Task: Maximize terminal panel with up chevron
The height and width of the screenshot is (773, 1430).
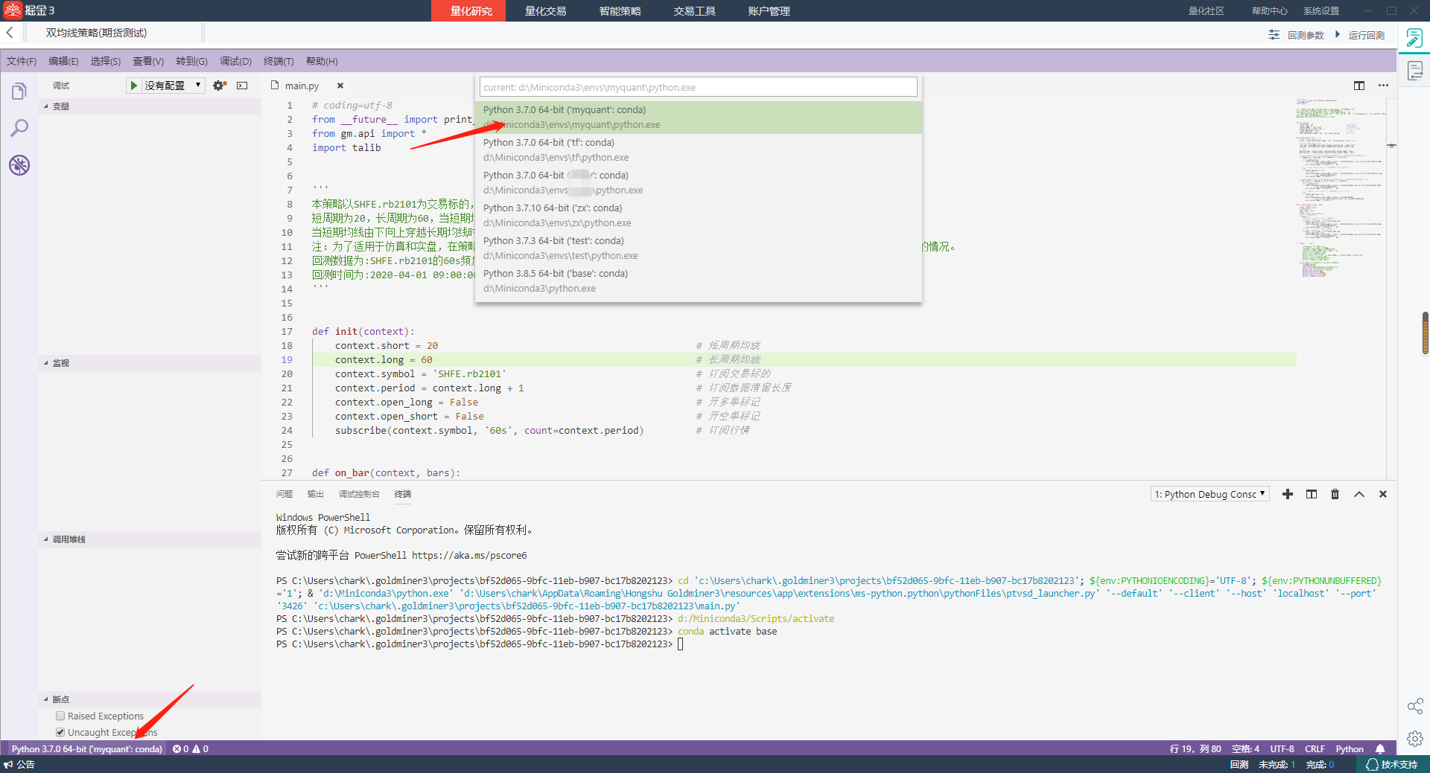Action: point(1359,494)
